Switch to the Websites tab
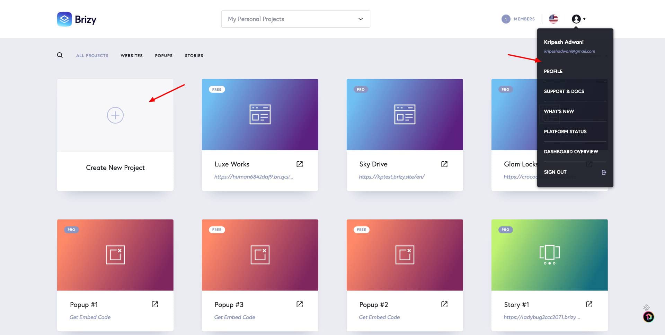 click(x=132, y=56)
